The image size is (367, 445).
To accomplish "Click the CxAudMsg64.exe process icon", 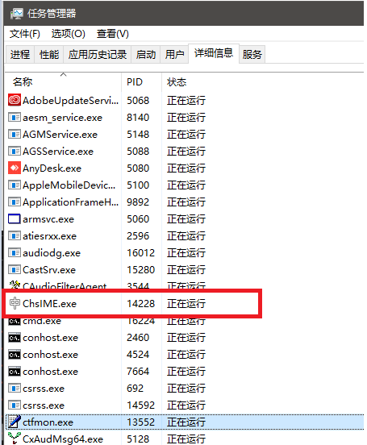I will pos(15,439).
